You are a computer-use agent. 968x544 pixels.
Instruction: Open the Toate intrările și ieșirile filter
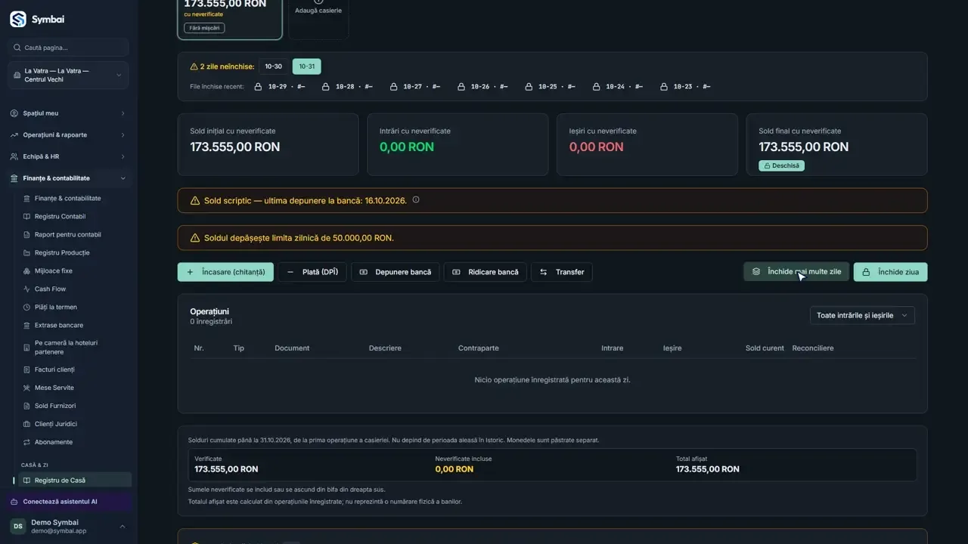[x=862, y=315]
